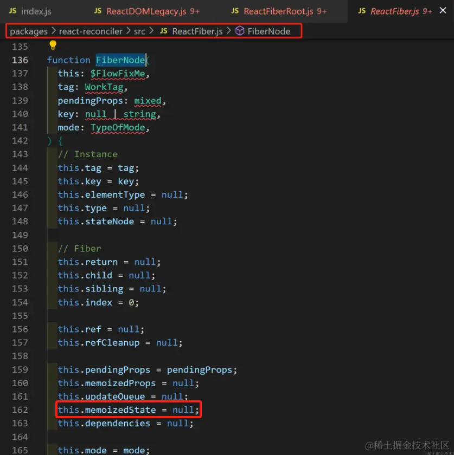Click 'this.index = 0;' line

click(99, 302)
